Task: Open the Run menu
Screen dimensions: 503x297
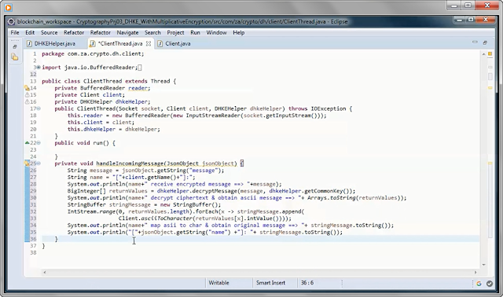Action: point(195,32)
